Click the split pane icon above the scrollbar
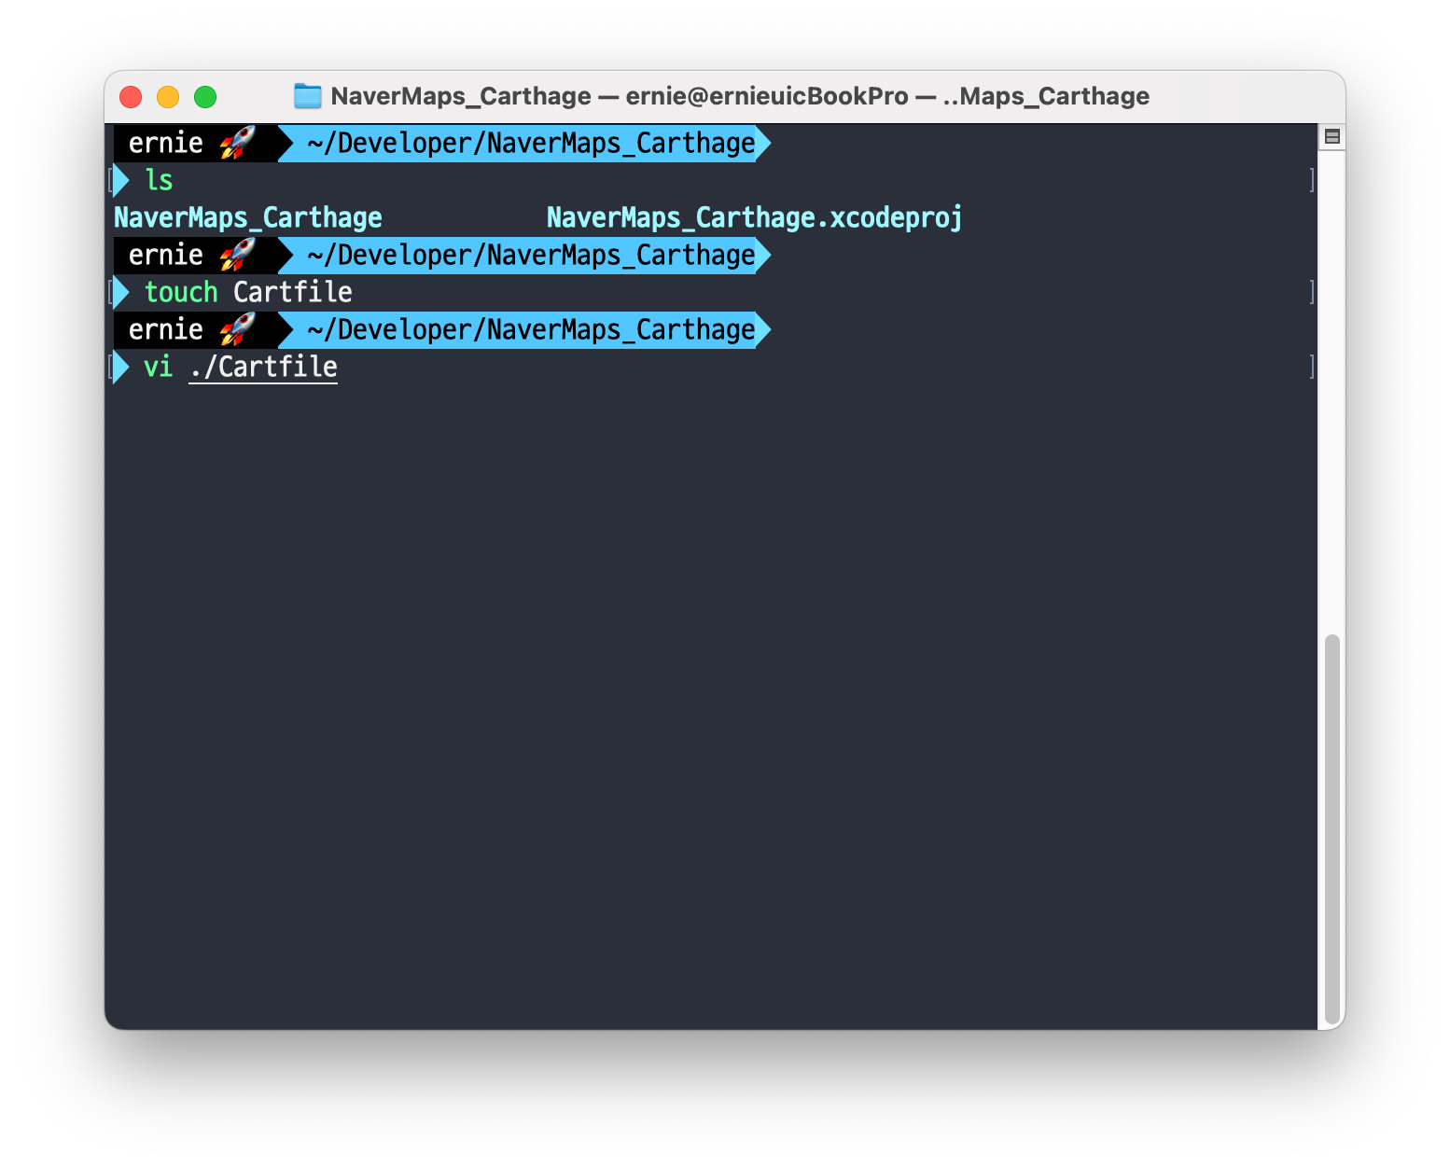The height and width of the screenshot is (1168, 1450). (1332, 137)
